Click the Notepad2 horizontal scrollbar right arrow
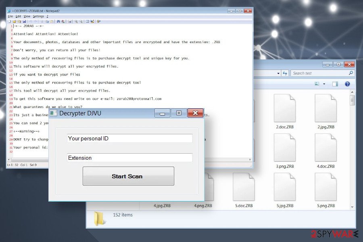363x242 pixels. coord(250,160)
